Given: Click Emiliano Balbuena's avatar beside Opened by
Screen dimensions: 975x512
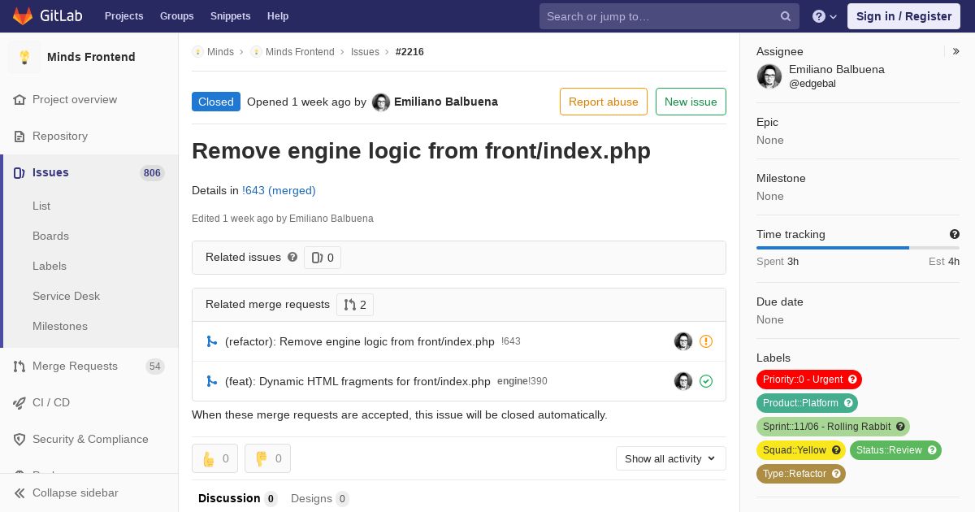Looking at the screenshot, I should tap(381, 102).
